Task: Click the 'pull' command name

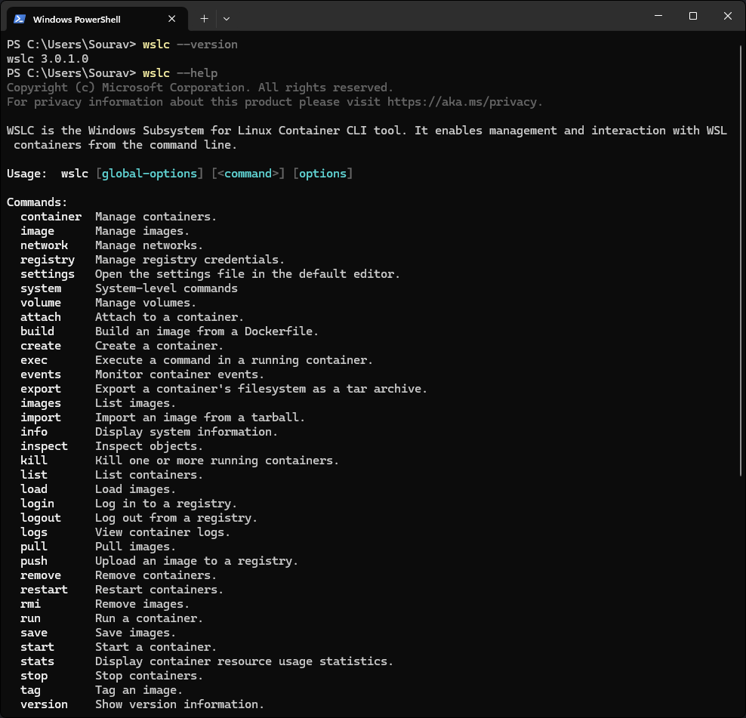Action: pyautogui.click(x=34, y=547)
